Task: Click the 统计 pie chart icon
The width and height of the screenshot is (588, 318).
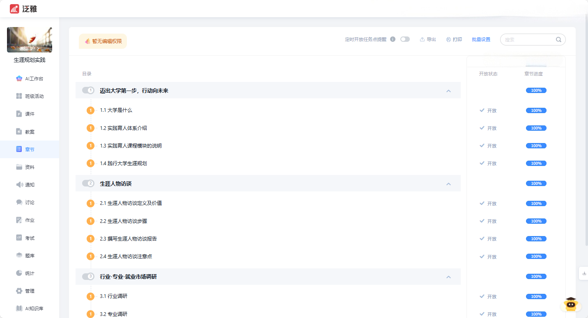Action: [19, 273]
